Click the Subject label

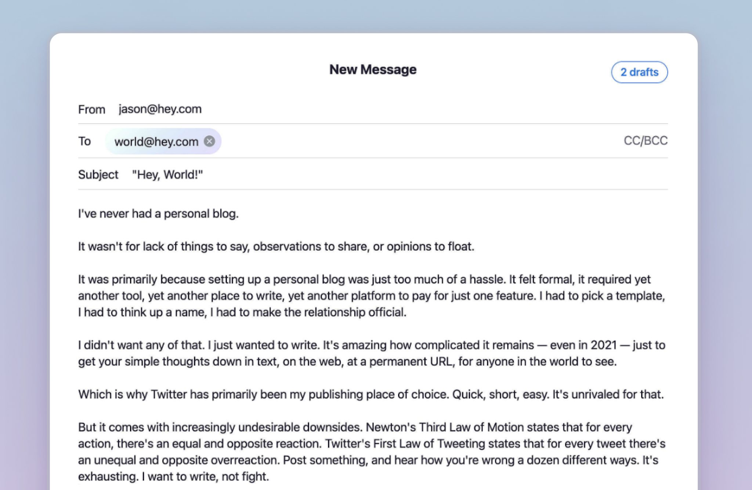(98, 175)
